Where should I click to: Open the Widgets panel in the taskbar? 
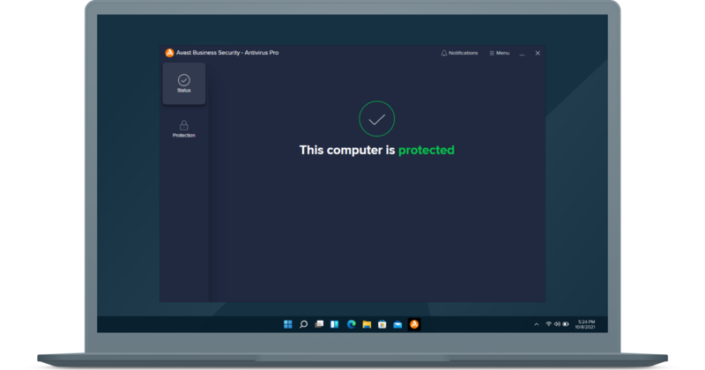pyautogui.click(x=335, y=324)
